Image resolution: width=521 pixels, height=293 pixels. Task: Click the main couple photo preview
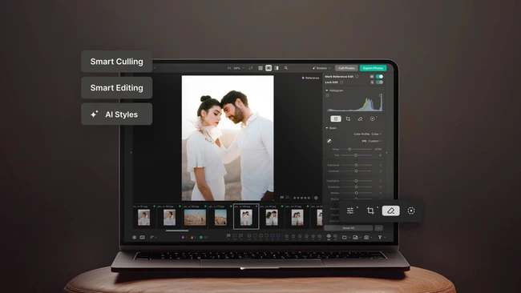coord(228,138)
